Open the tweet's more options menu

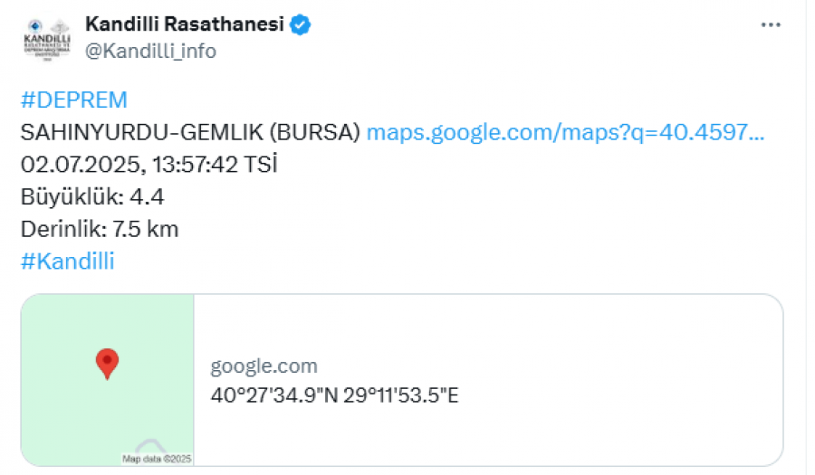pos(771,25)
